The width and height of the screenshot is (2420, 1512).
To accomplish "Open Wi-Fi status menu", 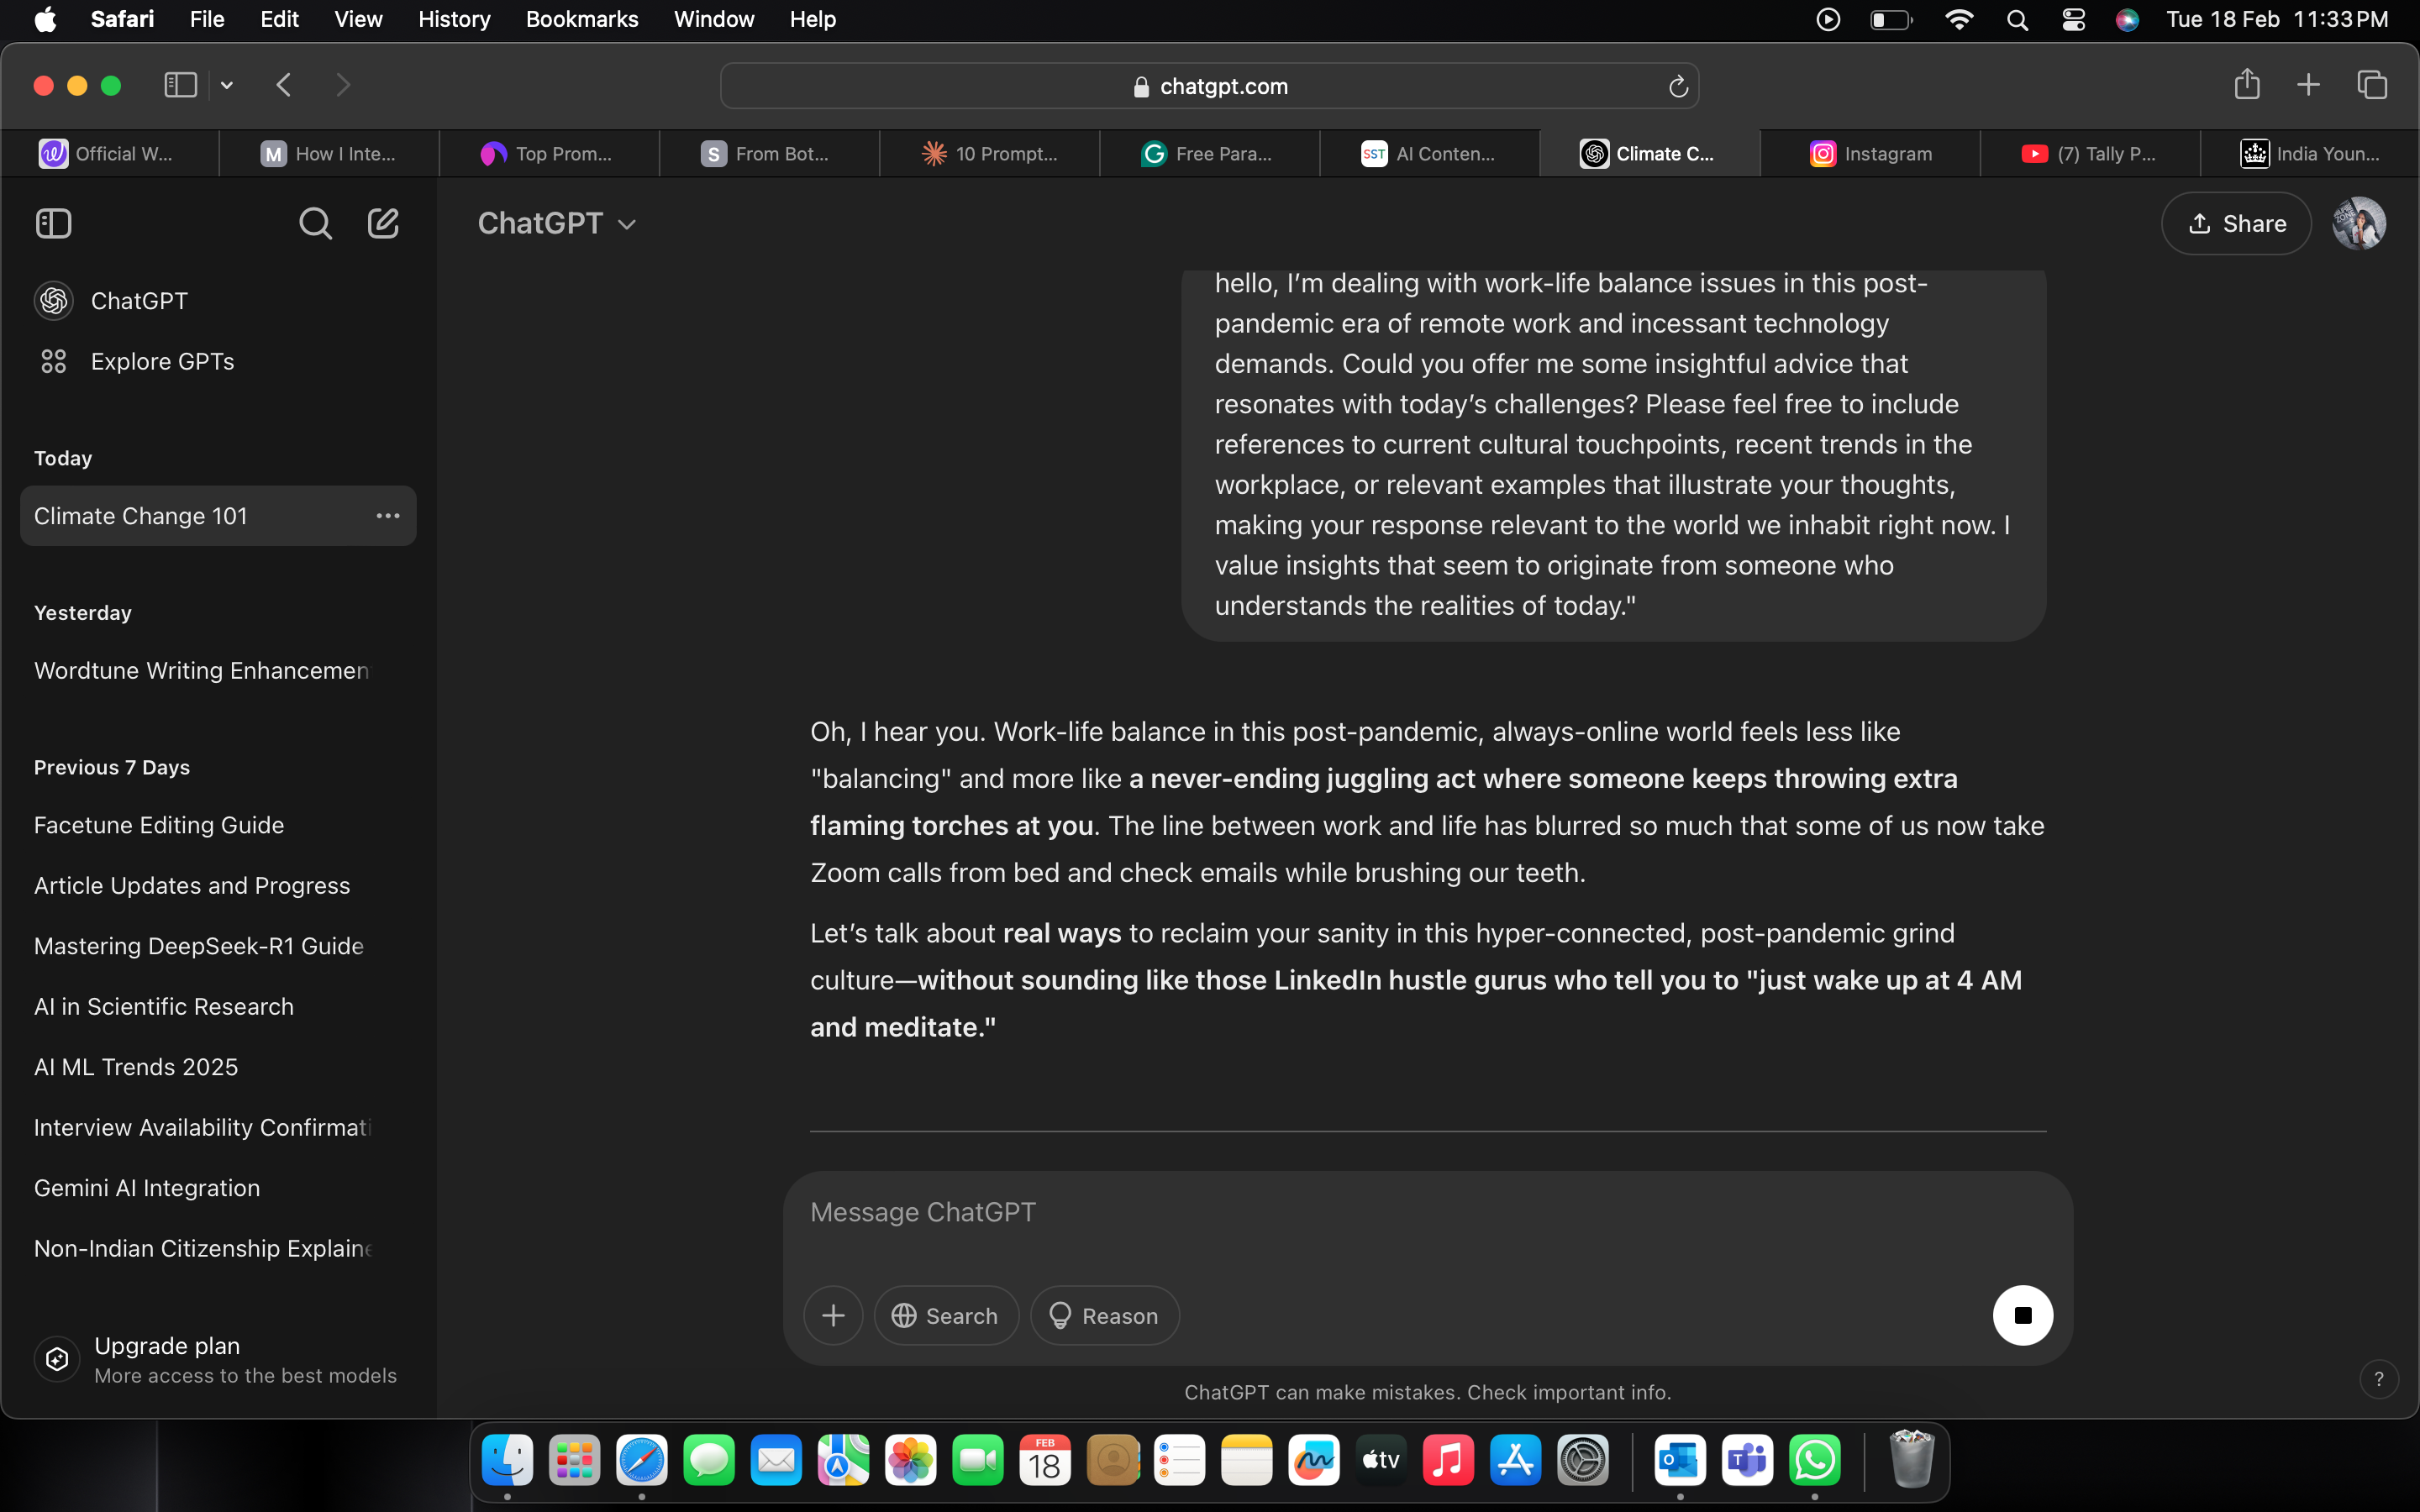I will 1958,19.
